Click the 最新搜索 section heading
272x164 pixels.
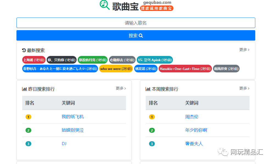pyautogui.click(x=36, y=50)
